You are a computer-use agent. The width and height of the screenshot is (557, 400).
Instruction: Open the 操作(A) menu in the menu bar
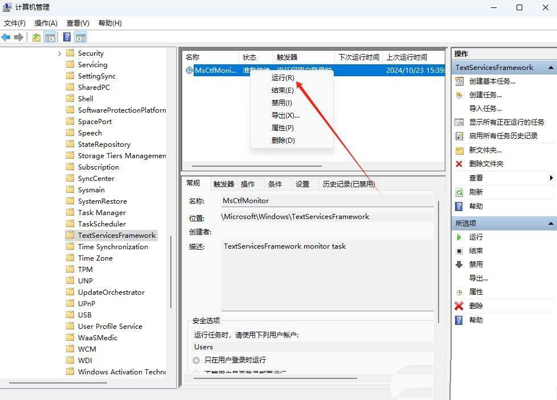coord(46,23)
